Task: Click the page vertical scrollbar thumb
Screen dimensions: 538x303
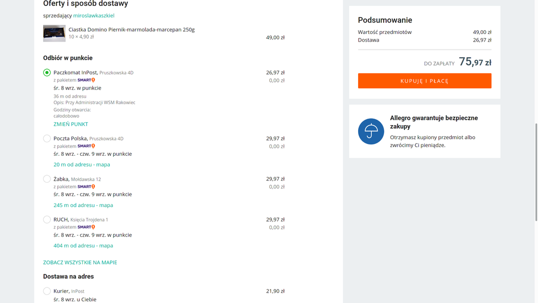Action: point(535,171)
